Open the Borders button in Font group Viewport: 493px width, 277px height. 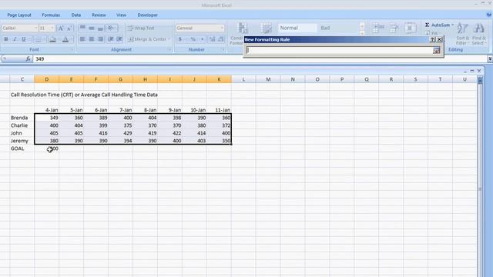pos(38,39)
